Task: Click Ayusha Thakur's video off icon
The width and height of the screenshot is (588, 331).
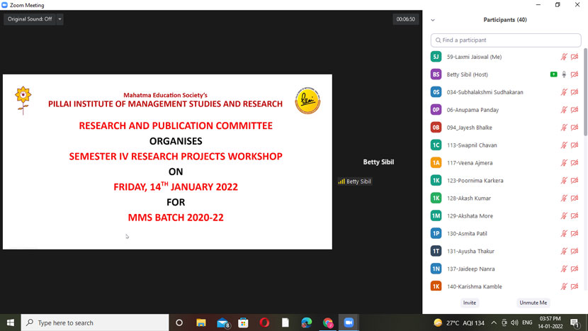Action: tap(575, 251)
